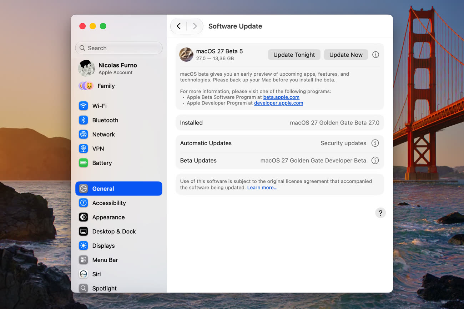Select the General gear icon
Screen dimensions: 464x309
[83, 188]
